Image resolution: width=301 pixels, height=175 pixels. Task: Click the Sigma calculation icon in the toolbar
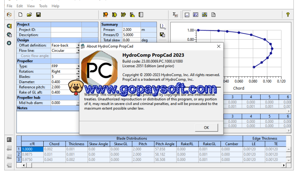[x=175, y=14]
